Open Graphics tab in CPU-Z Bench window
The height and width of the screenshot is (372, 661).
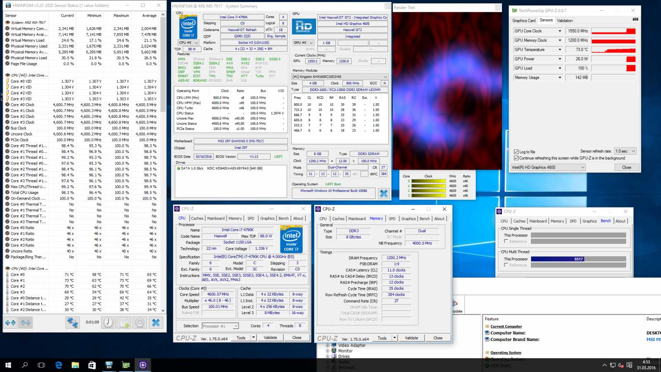click(x=590, y=221)
